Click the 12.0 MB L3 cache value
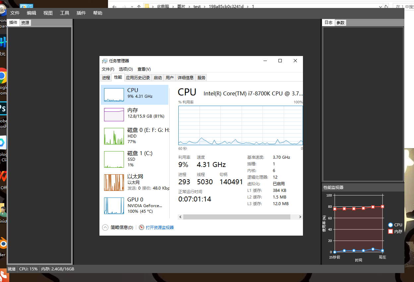 tap(281, 204)
